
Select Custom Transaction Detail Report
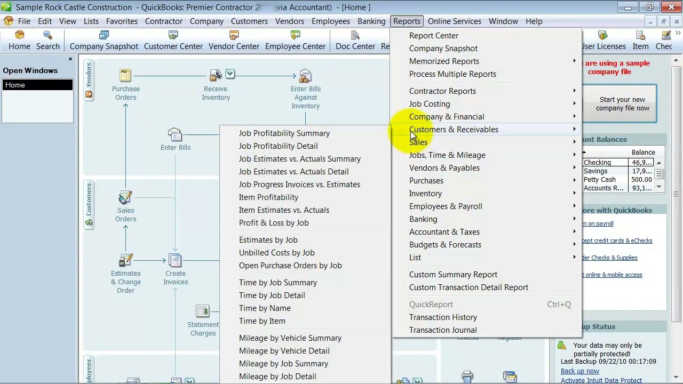(x=468, y=287)
